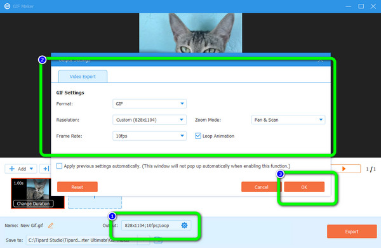Click the Cancel button
Screen dimensions: 381x248
coord(262,187)
